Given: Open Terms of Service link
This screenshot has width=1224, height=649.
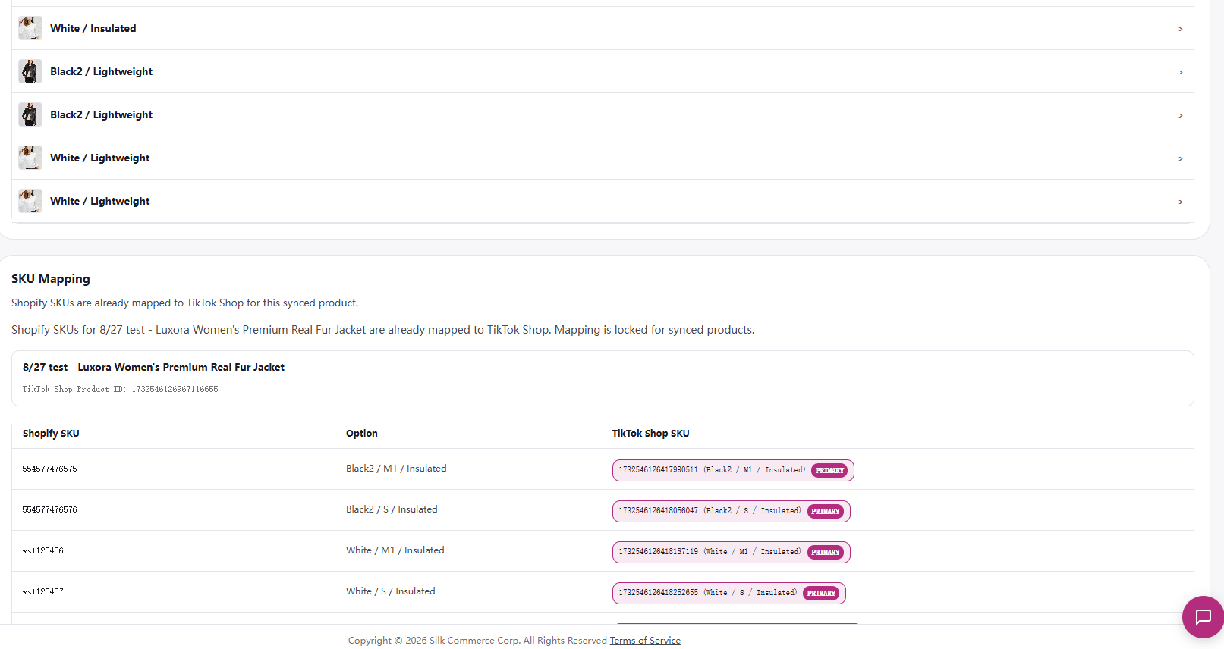Looking at the screenshot, I should pos(645,641).
